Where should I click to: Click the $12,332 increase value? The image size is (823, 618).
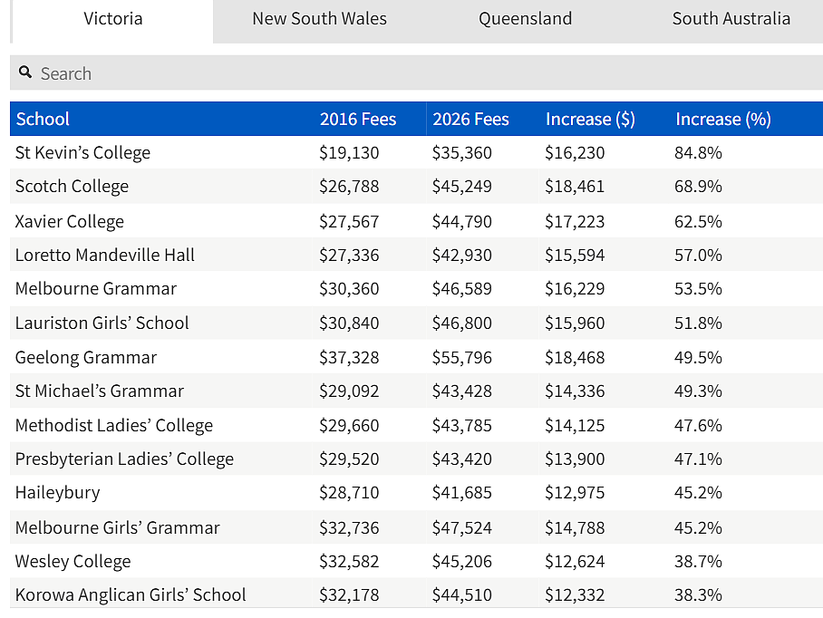click(575, 595)
